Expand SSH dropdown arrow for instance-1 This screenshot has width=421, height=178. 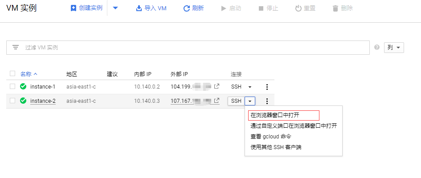tap(250, 87)
